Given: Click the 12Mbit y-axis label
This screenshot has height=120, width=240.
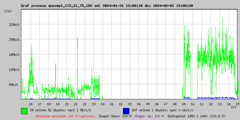Looking at the screenshot, I should 14,70.
